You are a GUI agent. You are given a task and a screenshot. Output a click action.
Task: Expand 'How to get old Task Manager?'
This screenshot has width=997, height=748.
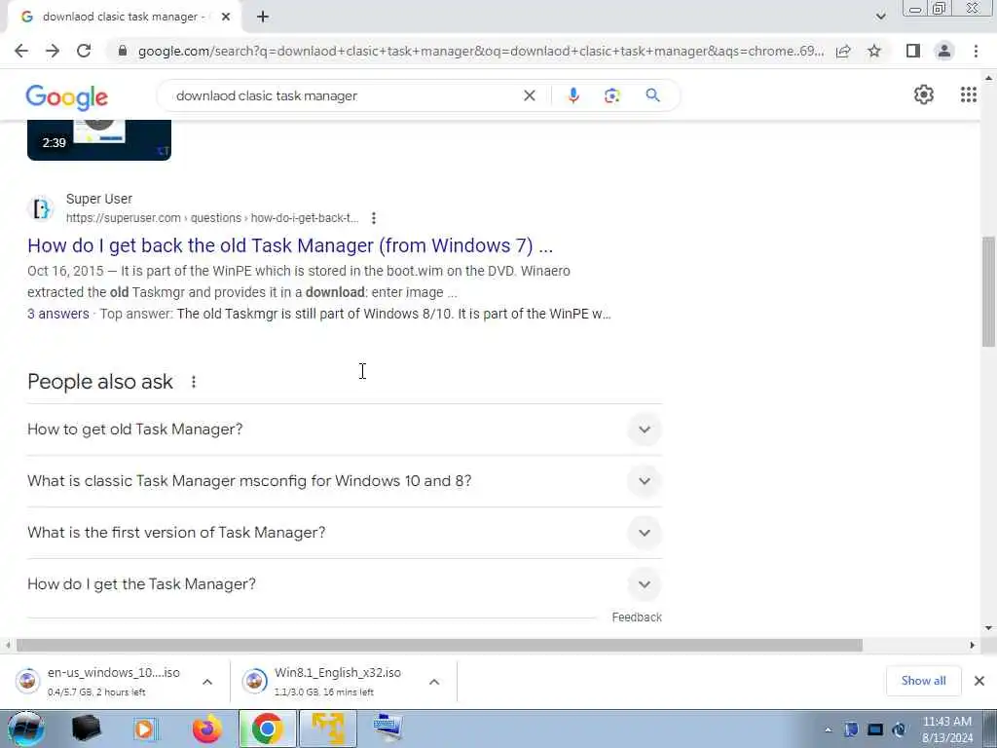(345, 430)
